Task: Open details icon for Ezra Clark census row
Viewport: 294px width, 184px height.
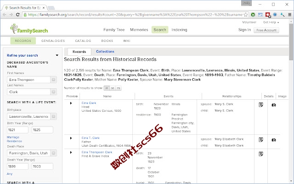Action: click(261, 105)
